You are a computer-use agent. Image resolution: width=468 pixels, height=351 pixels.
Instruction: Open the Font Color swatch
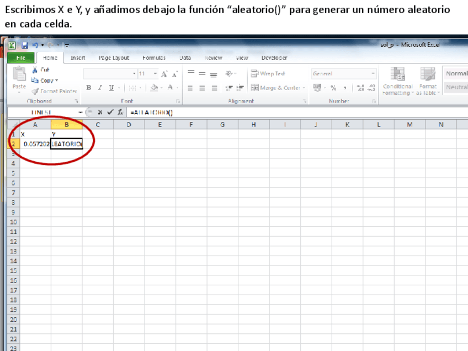[169, 88]
